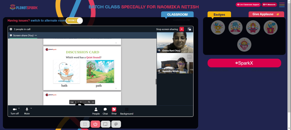Click Naomika Nitish video tile
The width and height of the screenshot is (291, 130).
(175, 64)
